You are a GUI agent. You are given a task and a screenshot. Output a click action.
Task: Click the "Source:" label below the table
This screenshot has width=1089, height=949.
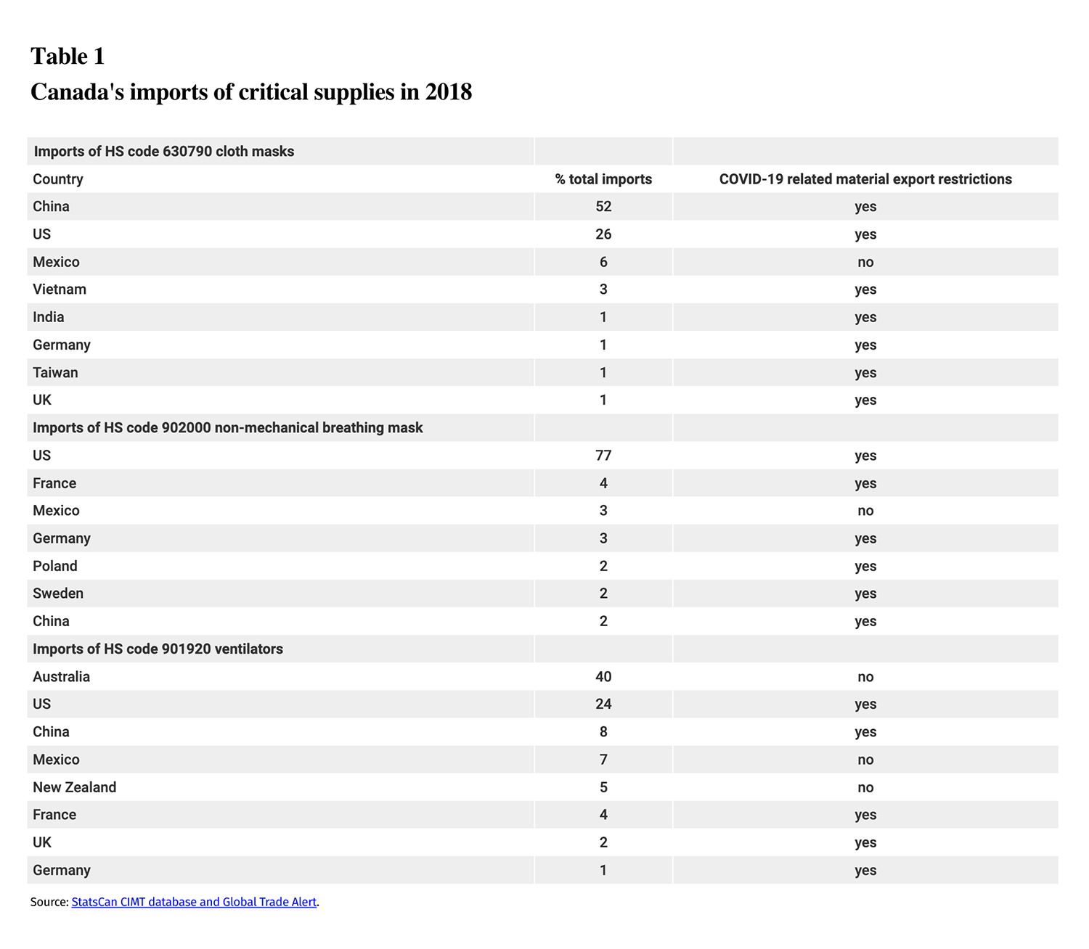click(49, 902)
